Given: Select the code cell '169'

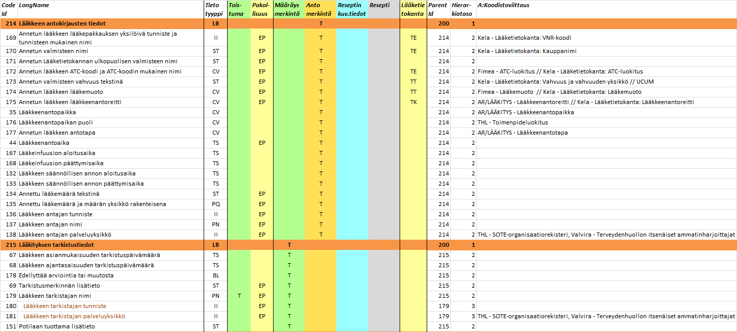Looking at the screenshot, I should click(9, 38).
